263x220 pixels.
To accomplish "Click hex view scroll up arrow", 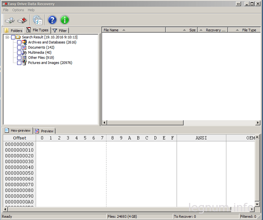I will (x=257, y=137).
